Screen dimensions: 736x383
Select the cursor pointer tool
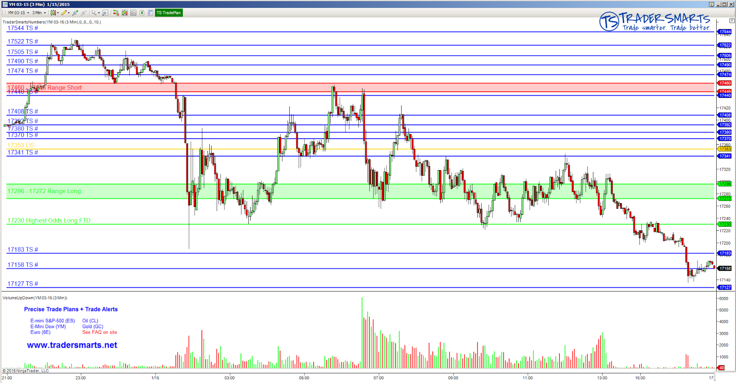click(94, 13)
